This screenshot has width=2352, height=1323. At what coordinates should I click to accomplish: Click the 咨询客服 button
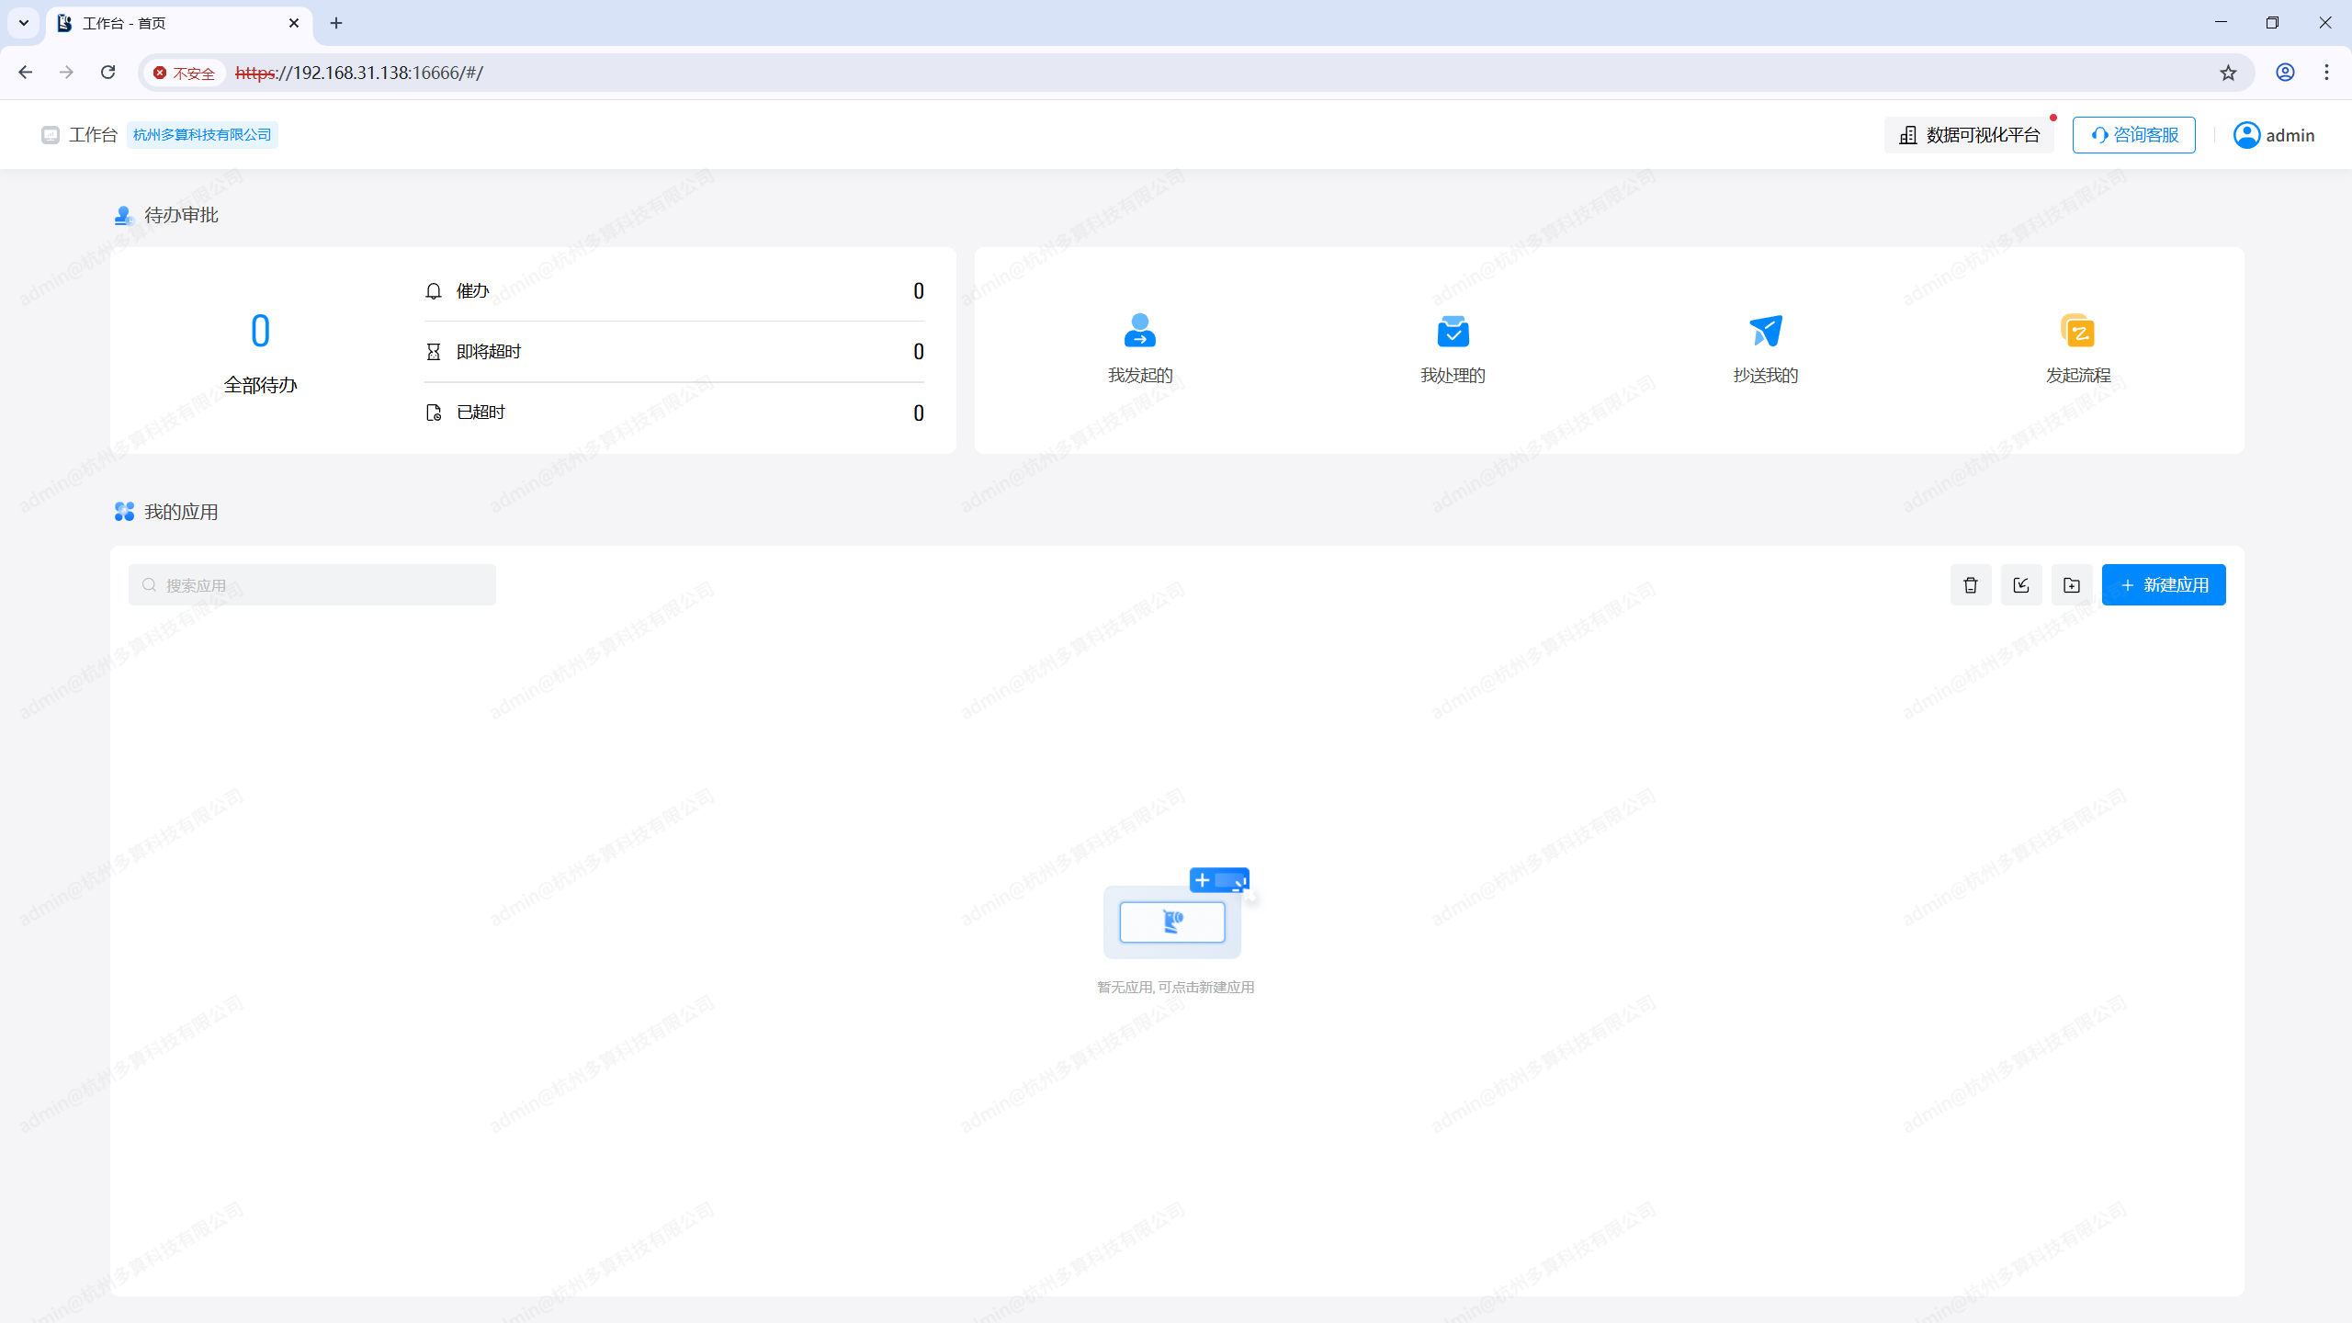tap(2133, 135)
